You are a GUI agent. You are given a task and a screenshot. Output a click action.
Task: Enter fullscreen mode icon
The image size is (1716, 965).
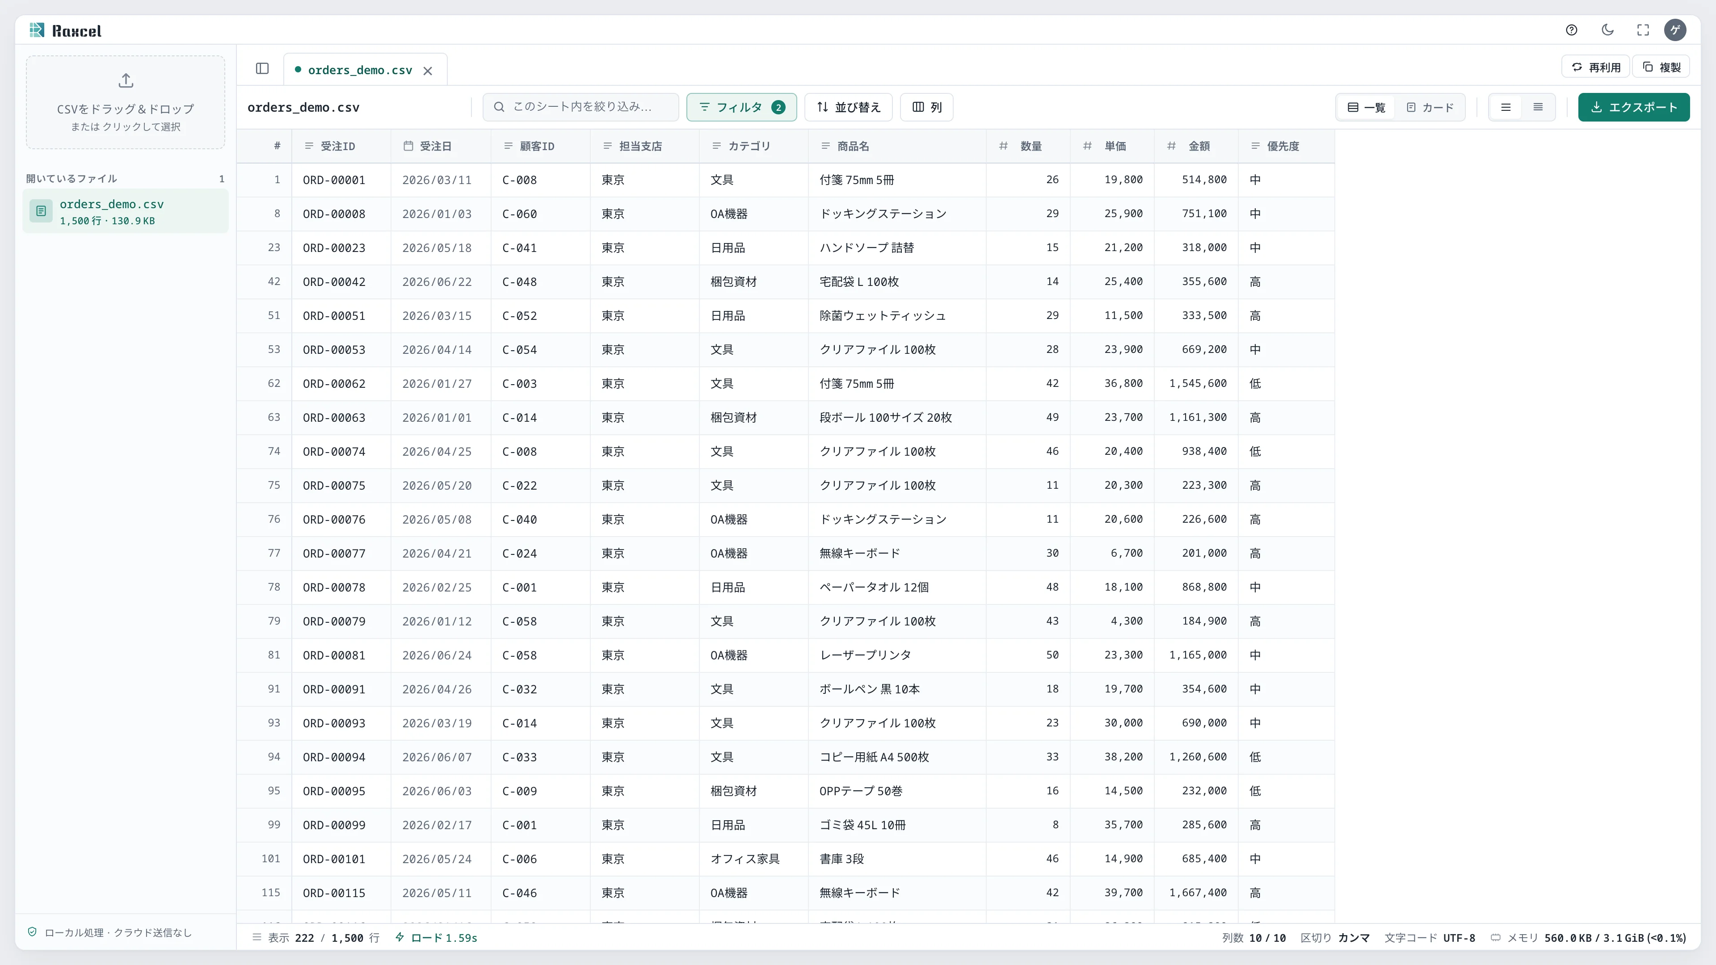pyautogui.click(x=1644, y=30)
